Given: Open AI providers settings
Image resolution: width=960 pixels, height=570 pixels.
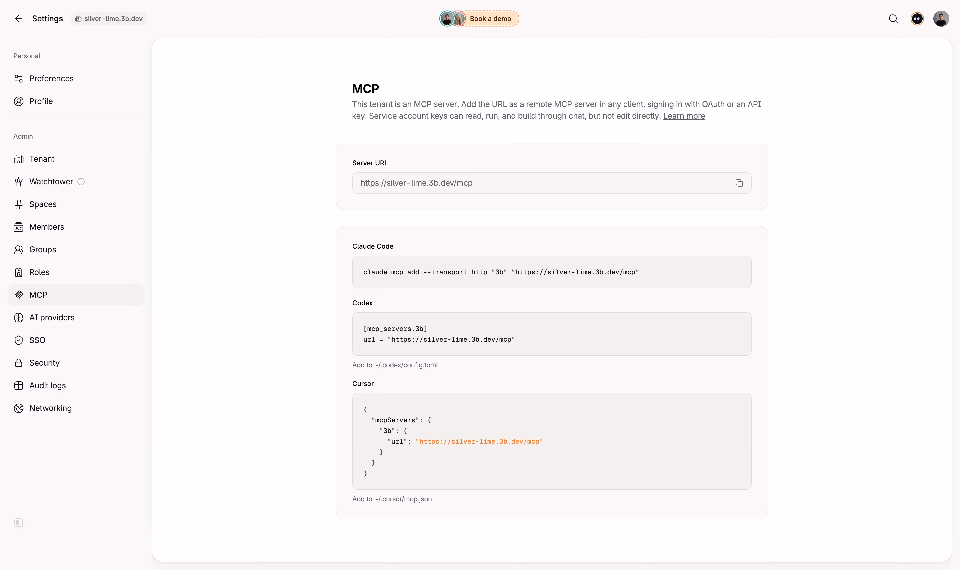Looking at the screenshot, I should [x=76, y=318].
